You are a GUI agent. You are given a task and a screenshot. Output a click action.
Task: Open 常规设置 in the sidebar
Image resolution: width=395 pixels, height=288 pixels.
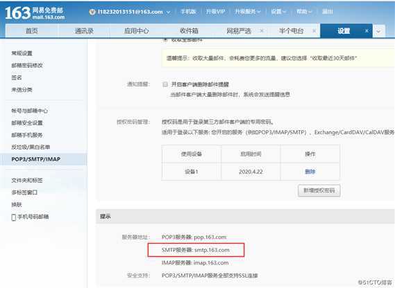click(x=22, y=53)
